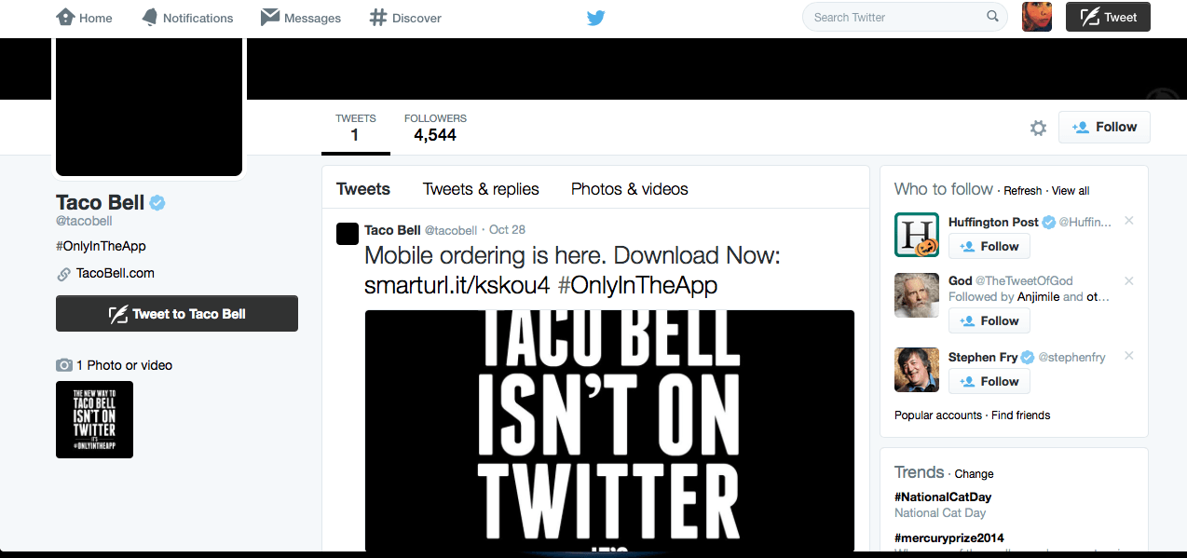The height and width of the screenshot is (558, 1187).
Task: Follow Huffington Post in suggestions
Action: point(989,246)
